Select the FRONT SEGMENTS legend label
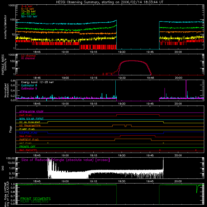207x207 pixels. pos(35,199)
